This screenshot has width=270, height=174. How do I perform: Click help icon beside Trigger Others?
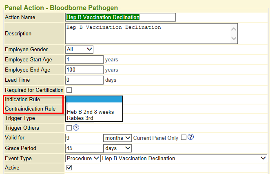[76, 128]
